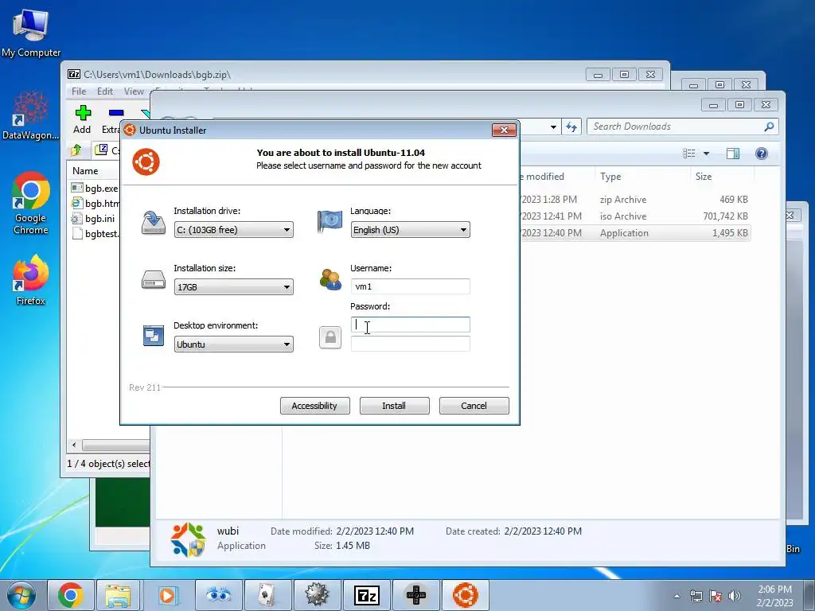The width and height of the screenshot is (815, 611).
Task: Click the Username field containing vm1
Action: 410,286
